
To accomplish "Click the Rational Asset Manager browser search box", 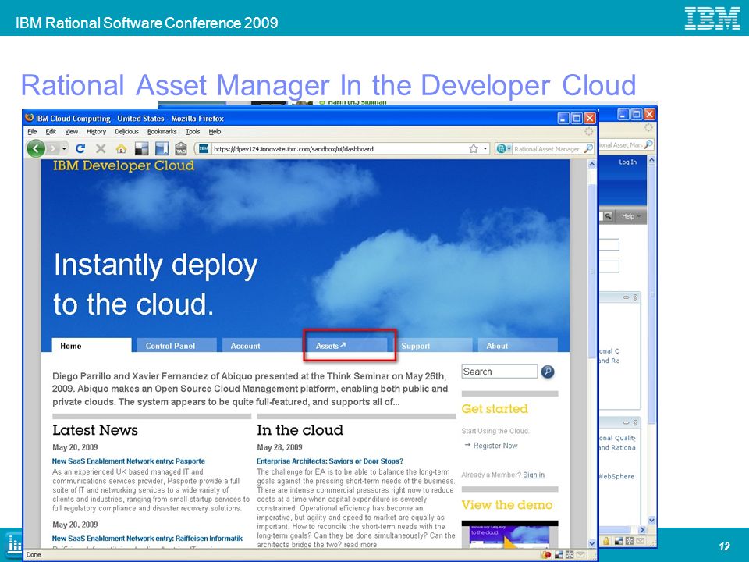I will (x=547, y=148).
